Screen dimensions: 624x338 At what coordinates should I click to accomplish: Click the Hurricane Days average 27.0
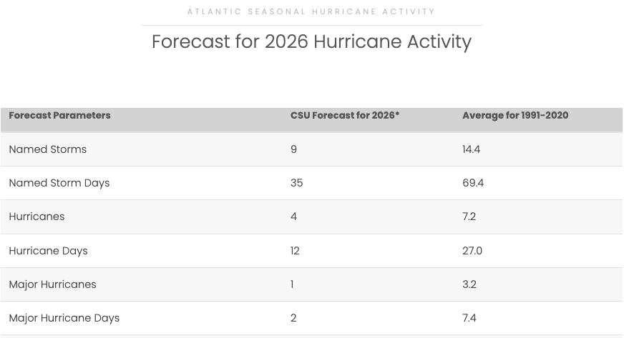pyautogui.click(x=472, y=251)
